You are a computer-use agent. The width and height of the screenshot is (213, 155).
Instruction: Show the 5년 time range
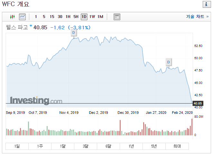[154, 146]
